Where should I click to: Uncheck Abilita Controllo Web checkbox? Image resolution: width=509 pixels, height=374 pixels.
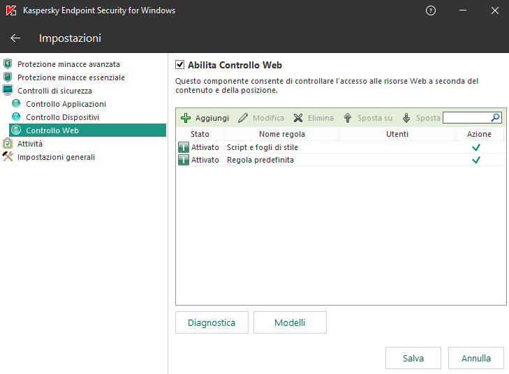(x=180, y=65)
